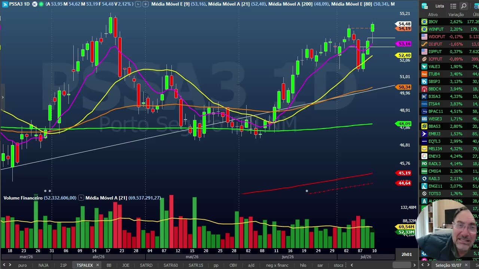
Task: Click right arrow at end of horizontal scrollbar
Action: click(414, 265)
